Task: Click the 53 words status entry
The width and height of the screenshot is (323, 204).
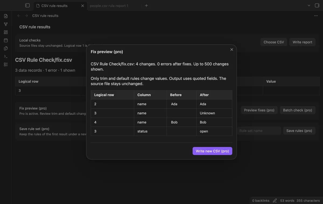Action: 287,201
